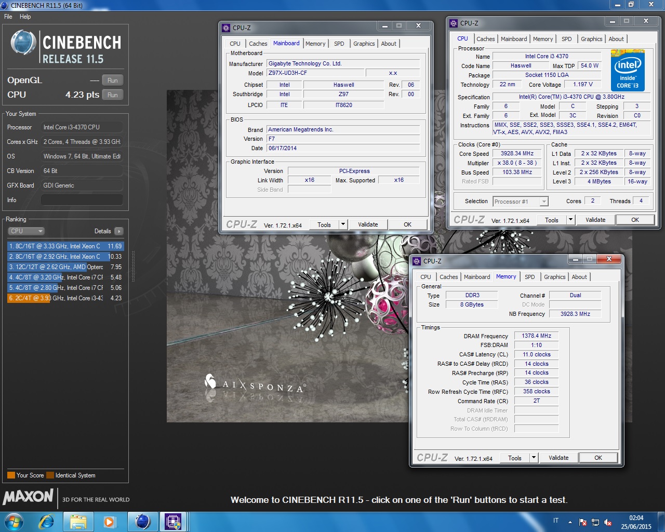The image size is (665, 532).
Task: Open Tools dropdown arrow in CPU tab window
Action: (x=570, y=220)
